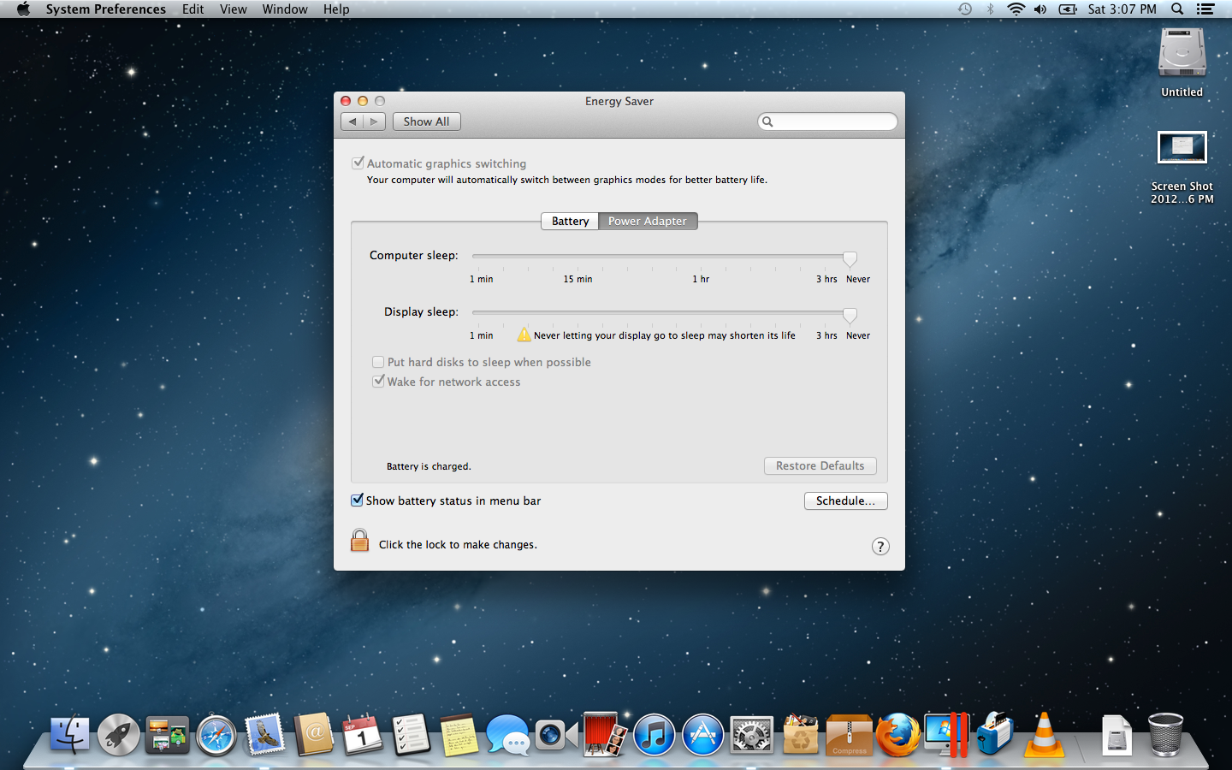Image resolution: width=1232 pixels, height=770 pixels.
Task: Open the App Store from the Dock
Action: point(703,735)
